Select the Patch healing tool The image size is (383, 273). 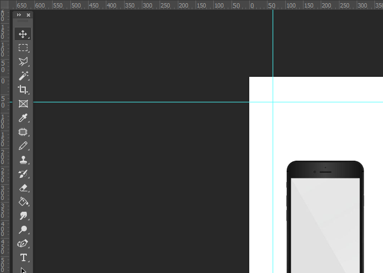point(23,132)
